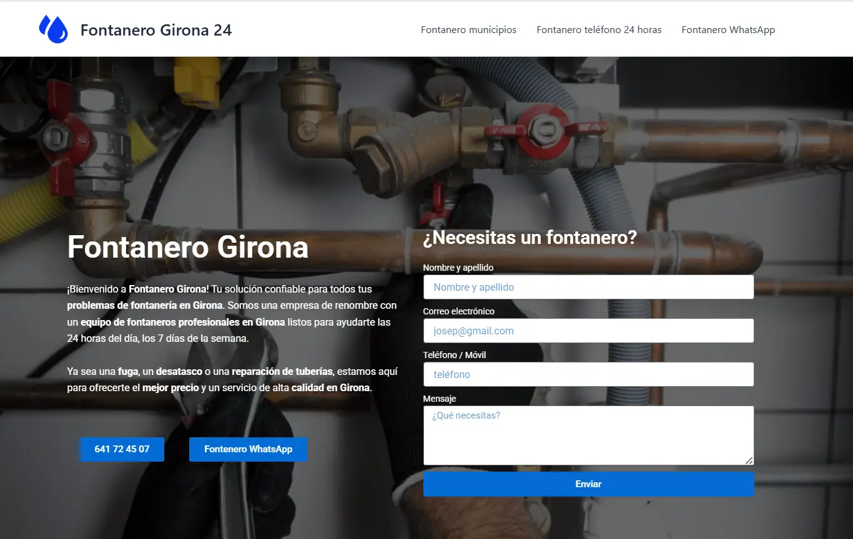Click the 'Mensaje' field label
Screen dimensions: 853x539
439,399
